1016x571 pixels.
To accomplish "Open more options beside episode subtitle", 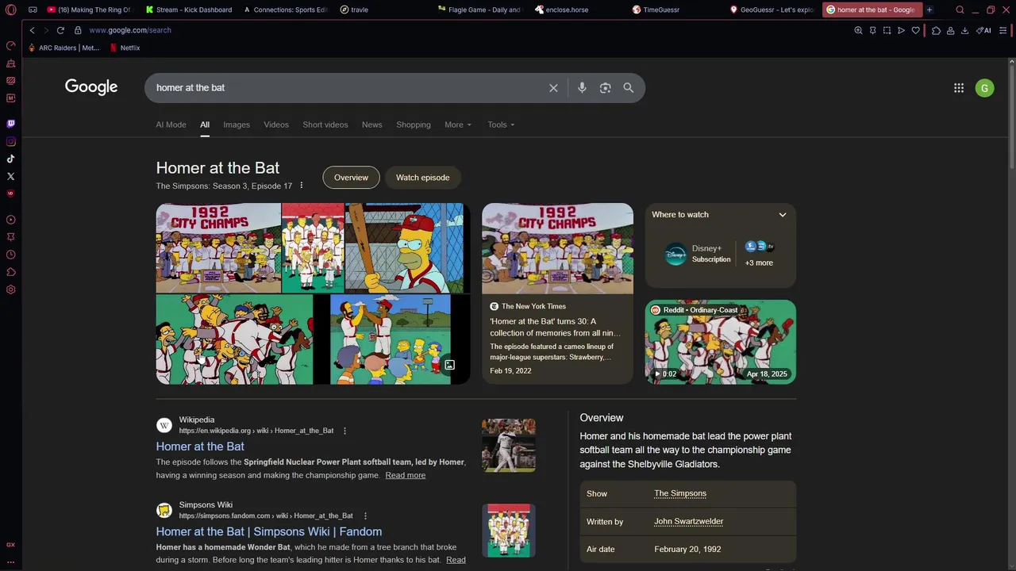I will (301, 186).
